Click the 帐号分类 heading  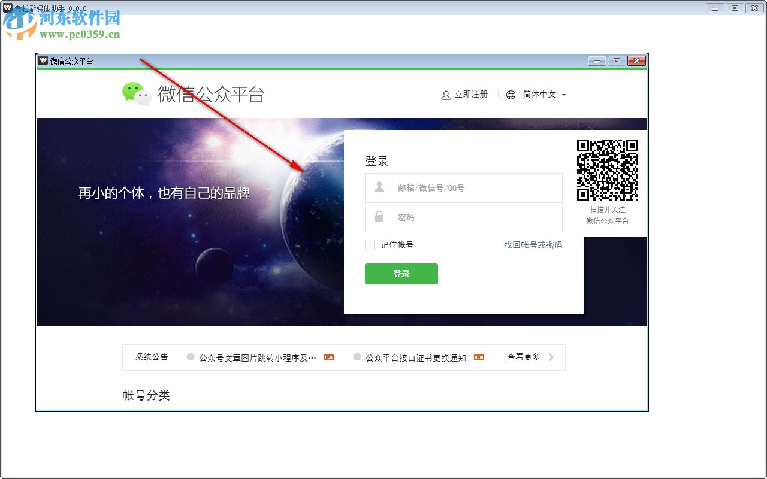146,395
